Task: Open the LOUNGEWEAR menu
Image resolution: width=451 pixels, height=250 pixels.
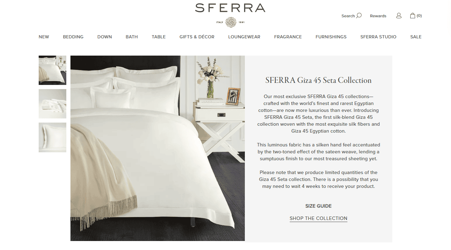Action: coord(244,37)
